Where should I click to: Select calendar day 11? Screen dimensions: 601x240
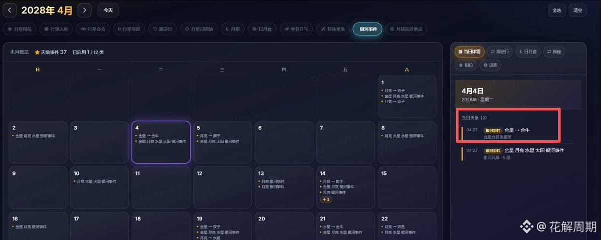(x=161, y=187)
